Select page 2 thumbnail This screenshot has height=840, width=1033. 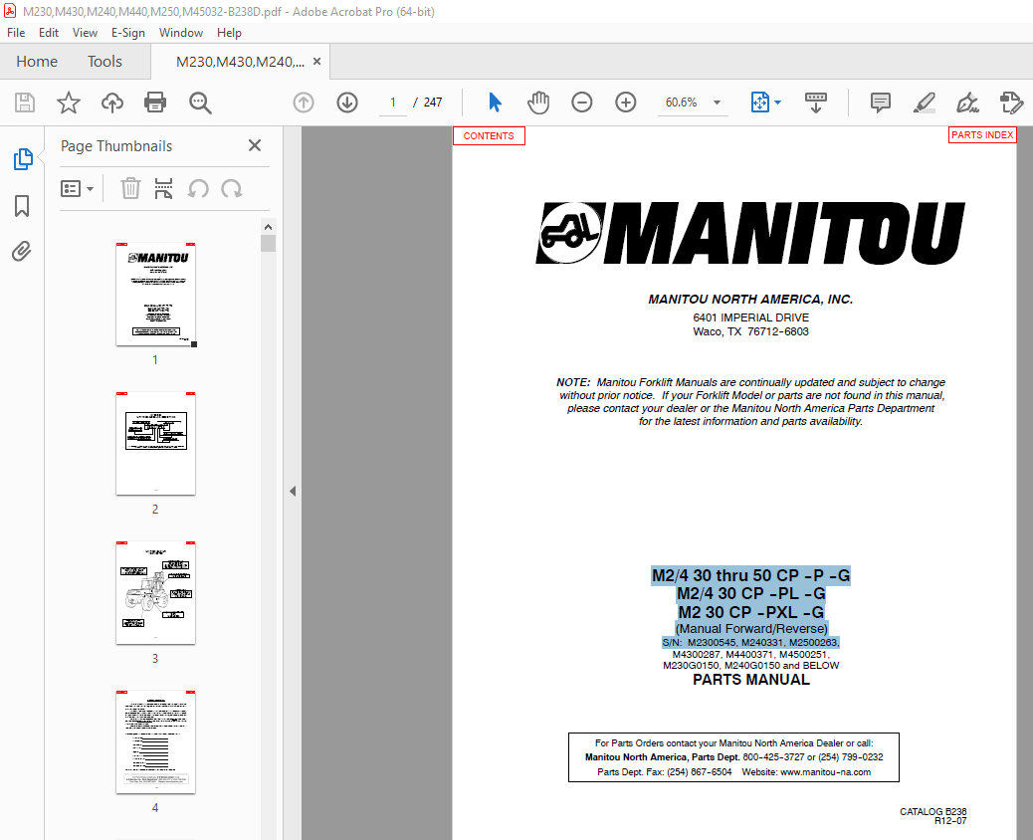pos(155,443)
